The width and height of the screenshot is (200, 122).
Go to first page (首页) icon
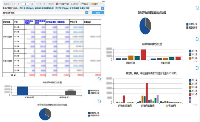click(4, 4)
